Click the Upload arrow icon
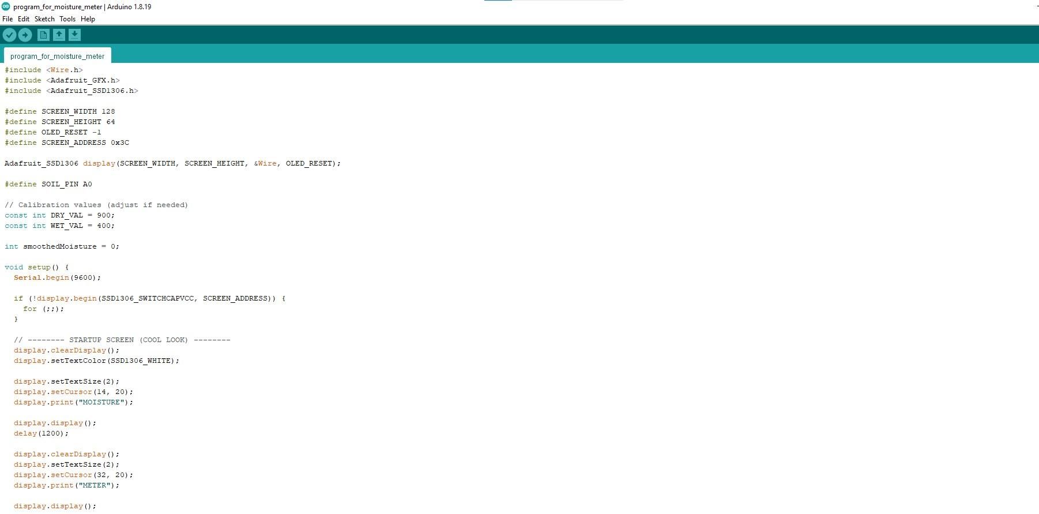The width and height of the screenshot is (1039, 514). point(25,35)
